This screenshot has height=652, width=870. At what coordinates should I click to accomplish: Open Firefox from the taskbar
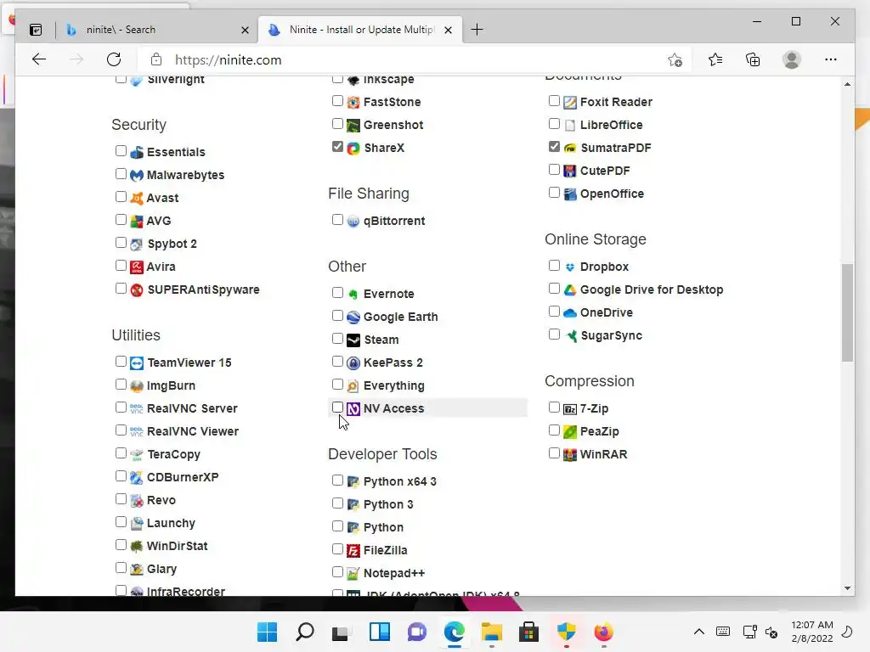coord(604,632)
